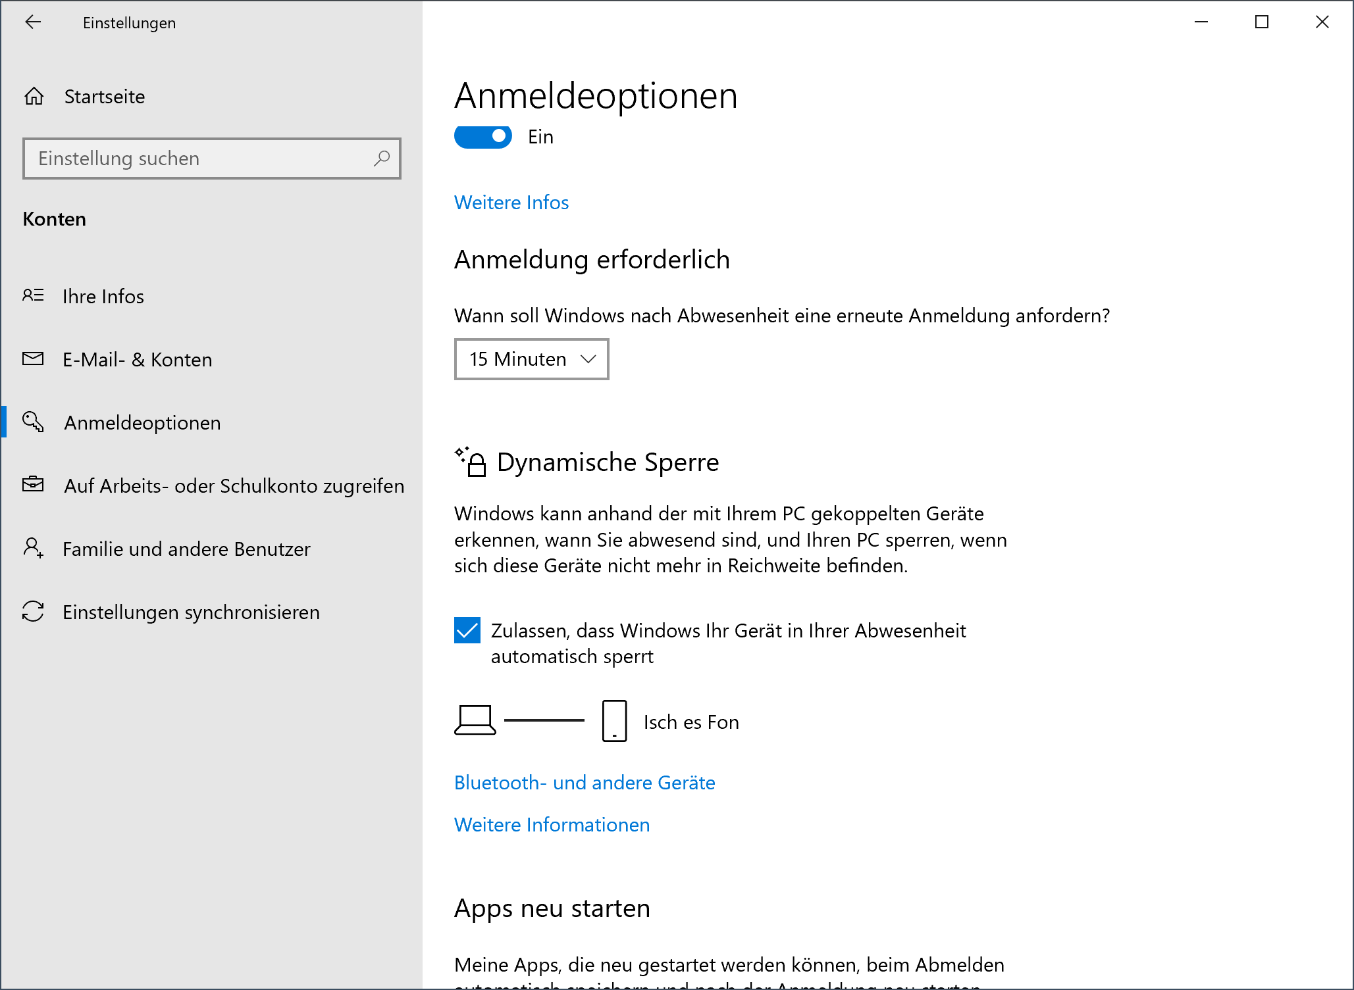Click the Startseite home icon
This screenshot has width=1354, height=990.
click(34, 97)
